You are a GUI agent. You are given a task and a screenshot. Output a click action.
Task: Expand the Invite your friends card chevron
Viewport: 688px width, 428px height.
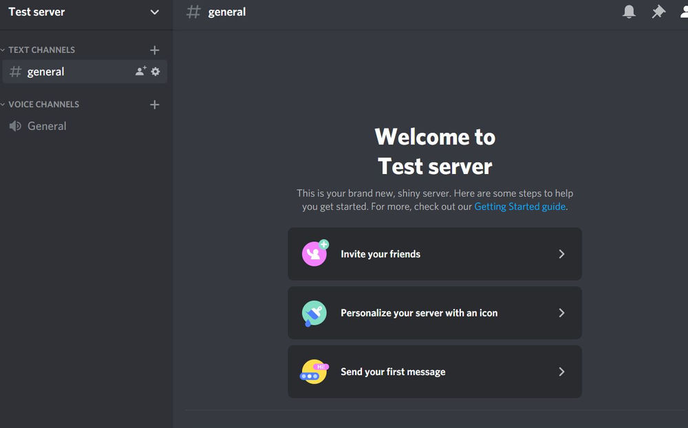pos(561,254)
